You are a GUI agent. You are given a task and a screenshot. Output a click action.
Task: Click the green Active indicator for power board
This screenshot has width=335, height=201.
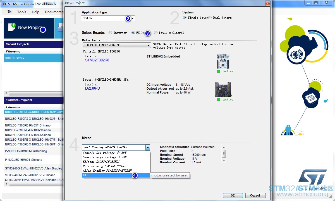point(219,100)
